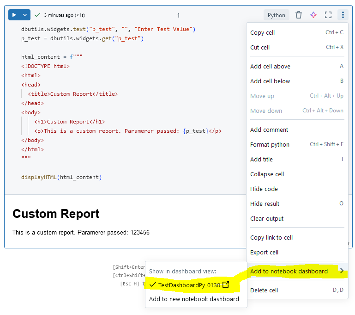Uncheck TestDashboardPy_0130 dashboard entry
Viewport: 355px width, 315px height.
pos(185,285)
